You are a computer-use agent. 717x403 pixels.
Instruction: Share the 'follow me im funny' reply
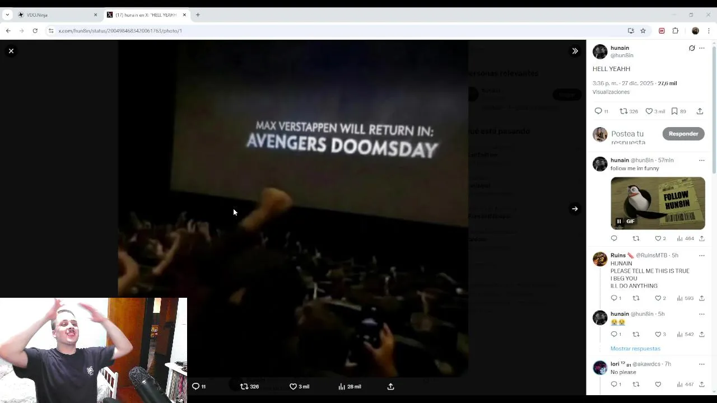701,238
